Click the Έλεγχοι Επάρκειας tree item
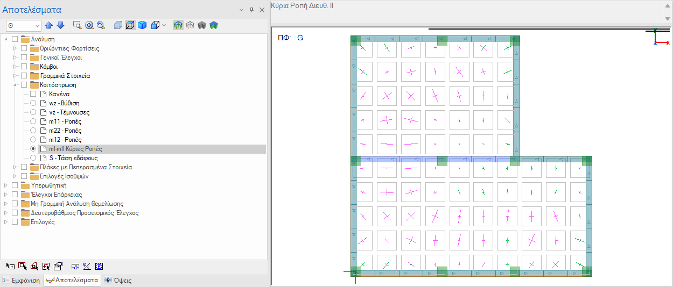The width and height of the screenshot is (673, 287). [57, 195]
